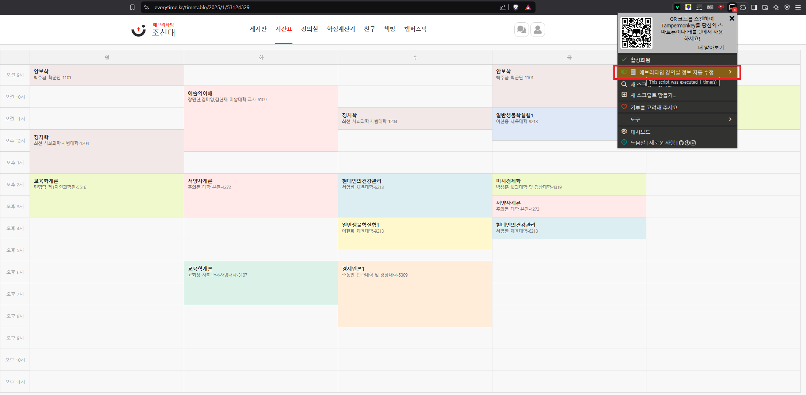Click the Brave Shields lion icon
This screenshot has height=395, width=806.
tap(516, 7)
